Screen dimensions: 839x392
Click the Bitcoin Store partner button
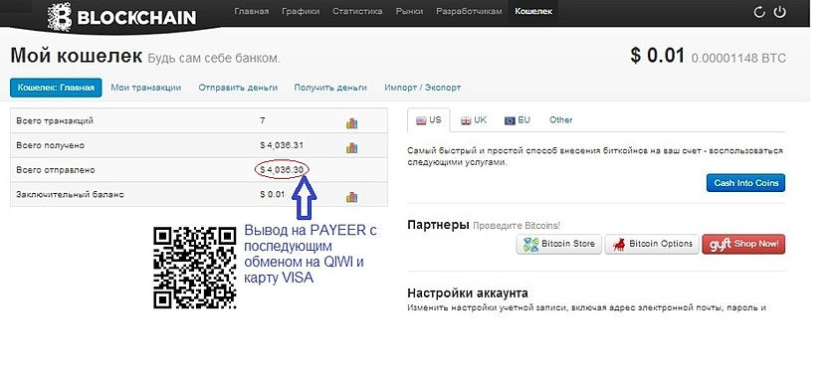click(x=559, y=244)
